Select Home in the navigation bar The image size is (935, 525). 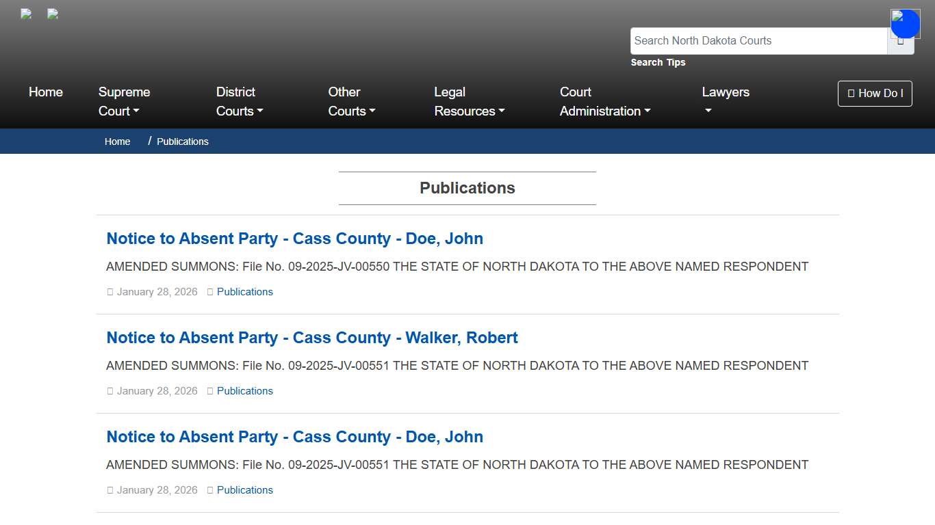point(45,92)
